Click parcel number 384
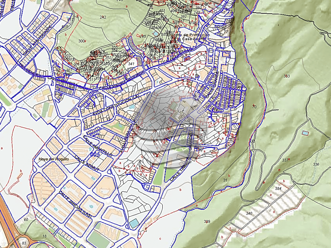The image size is (331, 248). coord(278,188)
